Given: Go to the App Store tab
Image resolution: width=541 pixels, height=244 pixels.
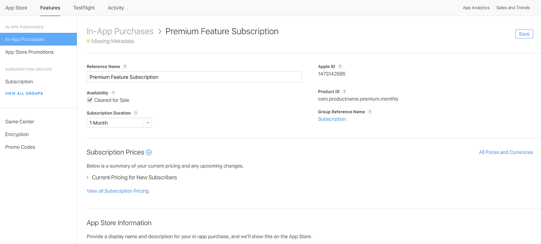Looking at the screenshot, I should coord(16,8).
